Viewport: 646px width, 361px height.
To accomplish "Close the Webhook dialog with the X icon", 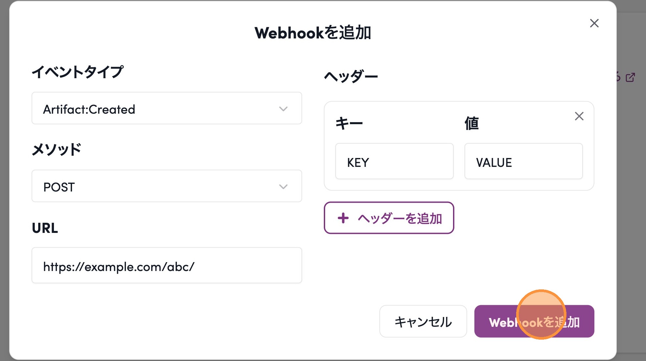I will coord(594,23).
